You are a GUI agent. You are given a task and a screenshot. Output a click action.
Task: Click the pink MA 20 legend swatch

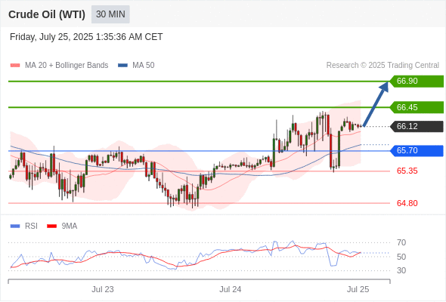click(15, 66)
